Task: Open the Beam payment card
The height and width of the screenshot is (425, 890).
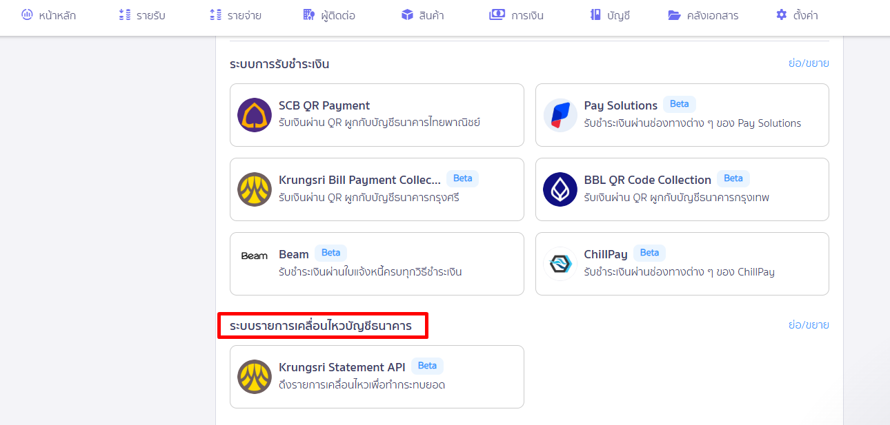Action: coord(377,264)
